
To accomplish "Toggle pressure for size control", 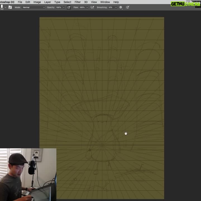I will pyautogui.click(x=128, y=7).
